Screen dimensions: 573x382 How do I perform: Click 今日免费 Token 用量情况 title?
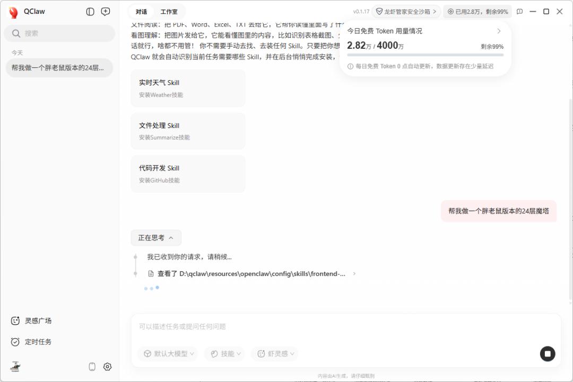pyautogui.click(x=385, y=31)
